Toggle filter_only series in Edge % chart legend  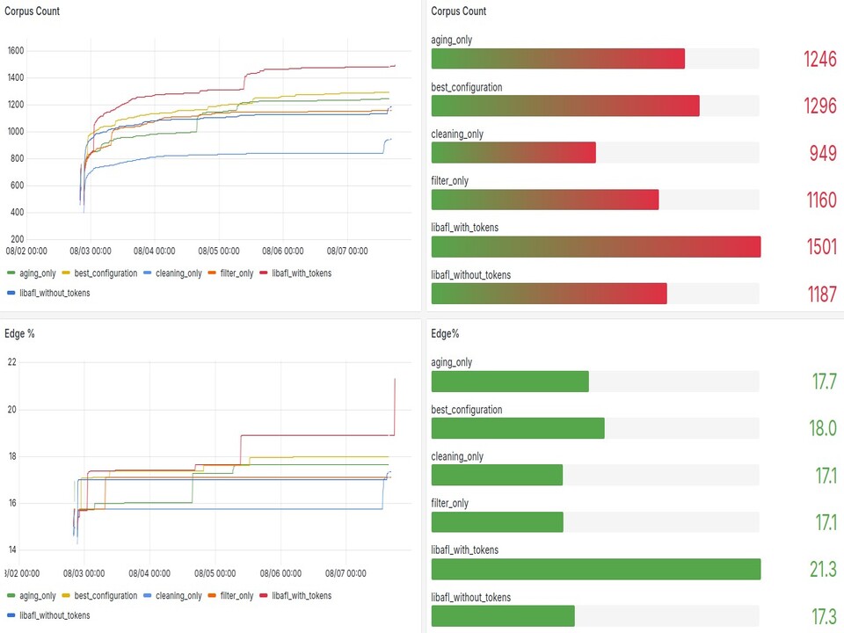coord(236,596)
